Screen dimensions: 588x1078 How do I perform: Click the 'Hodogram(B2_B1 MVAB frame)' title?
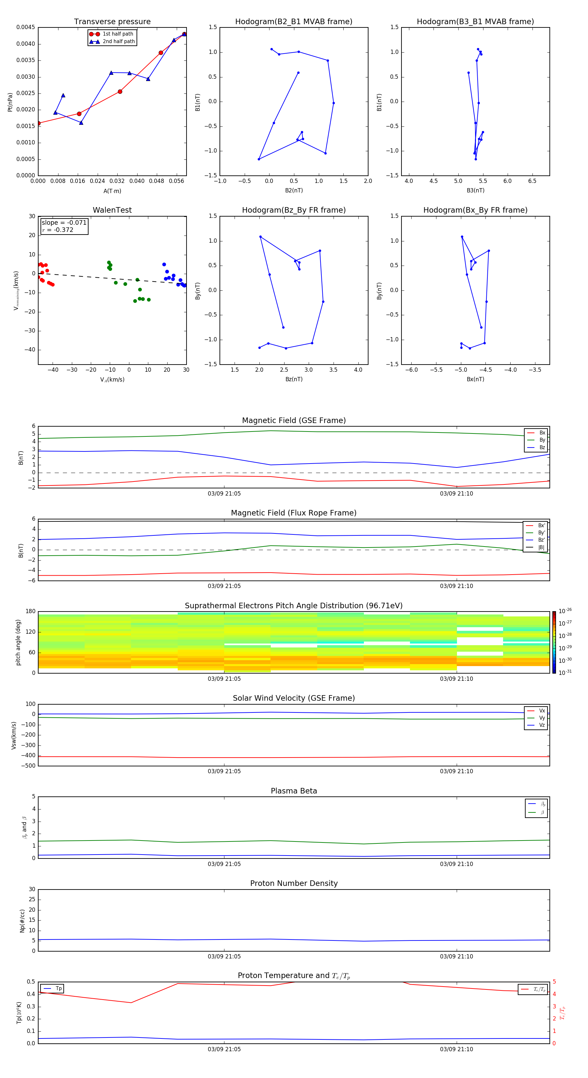(294, 22)
